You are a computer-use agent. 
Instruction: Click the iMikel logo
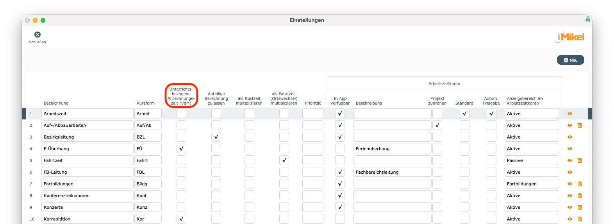[570, 37]
